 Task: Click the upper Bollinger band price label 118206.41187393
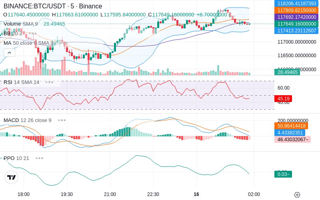point(296,3)
